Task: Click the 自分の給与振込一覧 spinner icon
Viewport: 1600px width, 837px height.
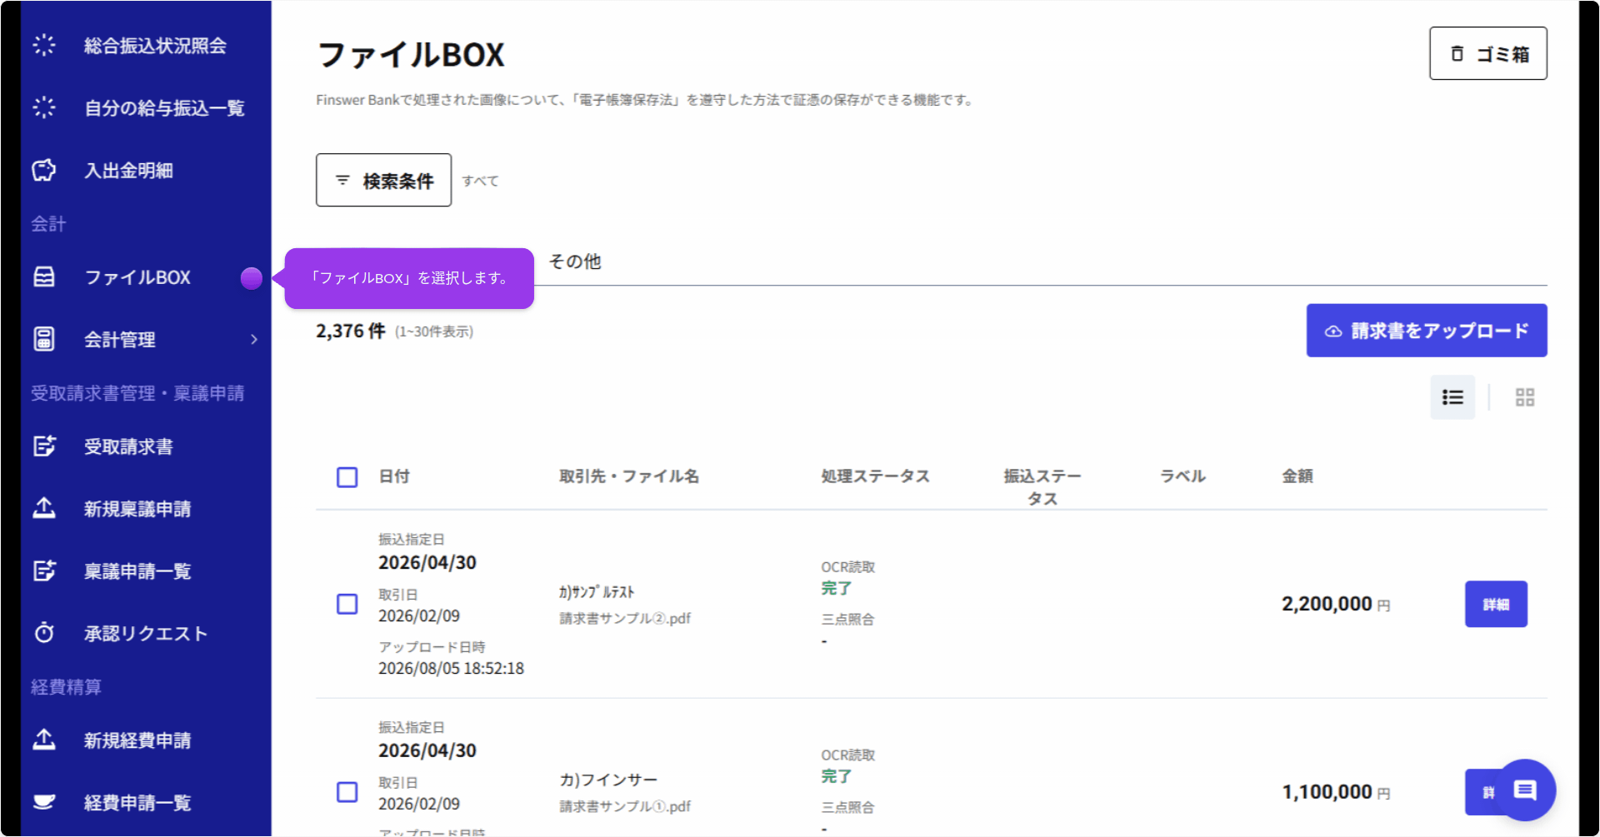Action: point(44,107)
